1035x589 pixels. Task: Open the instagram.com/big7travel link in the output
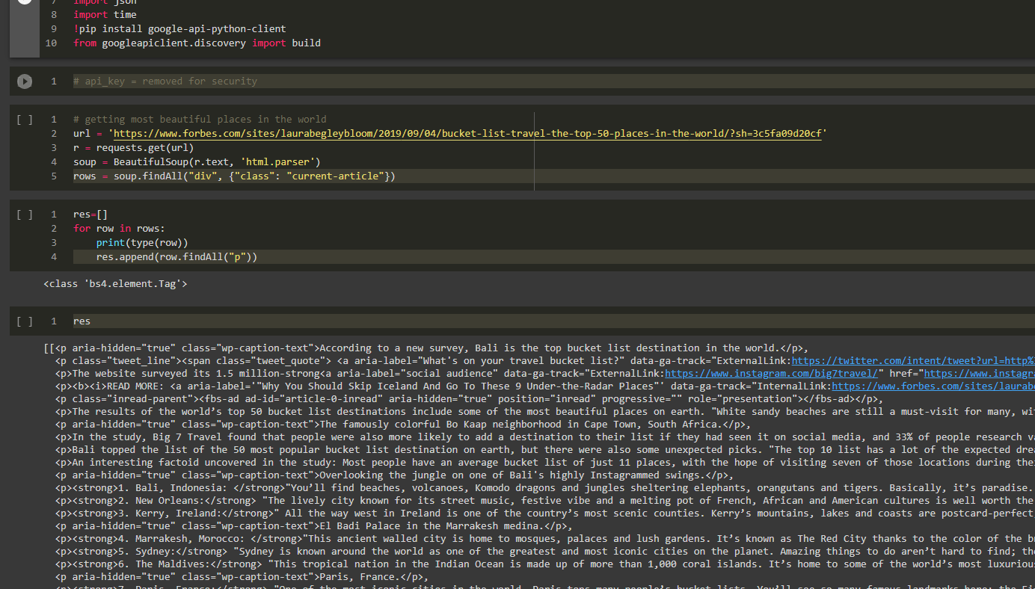[x=771, y=374]
